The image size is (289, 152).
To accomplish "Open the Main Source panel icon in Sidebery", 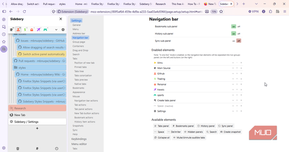I will click(x=12, y=30).
